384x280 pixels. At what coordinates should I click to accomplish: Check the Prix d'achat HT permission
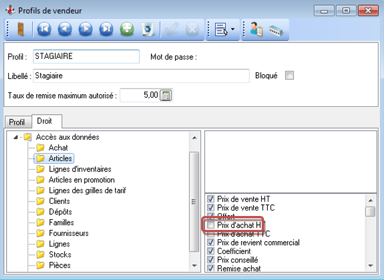click(x=211, y=225)
